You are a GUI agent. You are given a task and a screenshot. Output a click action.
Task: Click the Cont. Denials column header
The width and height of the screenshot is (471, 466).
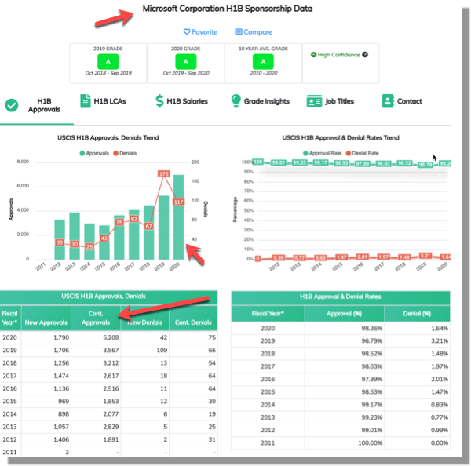pyautogui.click(x=193, y=319)
